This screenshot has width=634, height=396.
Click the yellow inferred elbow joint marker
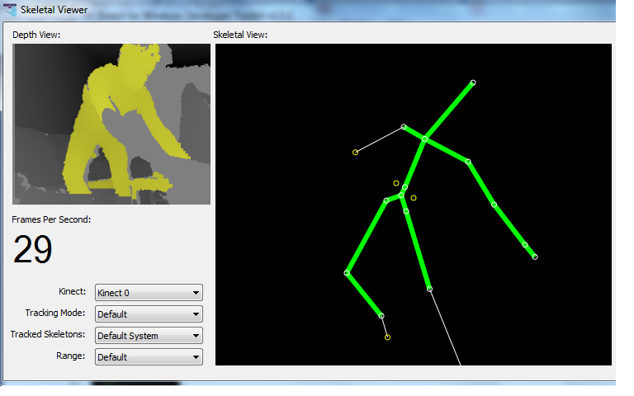coord(356,152)
